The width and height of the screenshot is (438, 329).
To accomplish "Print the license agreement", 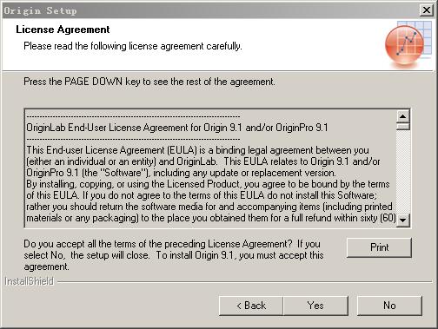I will pyautogui.click(x=379, y=247).
